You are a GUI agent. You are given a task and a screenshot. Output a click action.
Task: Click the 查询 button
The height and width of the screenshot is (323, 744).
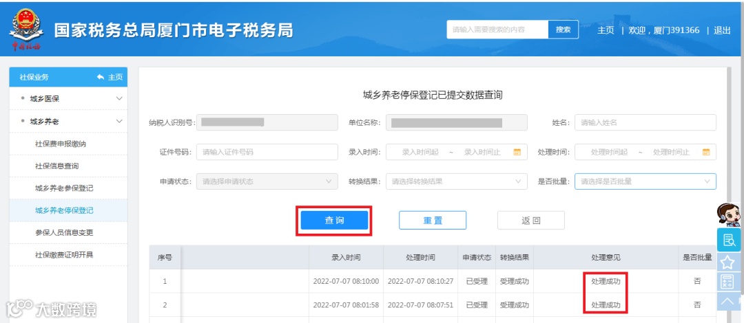(x=334, y=220)
